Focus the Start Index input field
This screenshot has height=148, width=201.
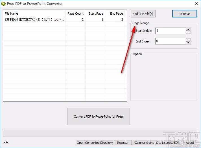(171, 31)
